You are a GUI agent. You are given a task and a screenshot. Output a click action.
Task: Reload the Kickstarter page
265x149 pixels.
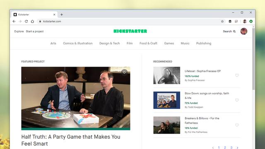pyautogui.click(x=26, y=21)
